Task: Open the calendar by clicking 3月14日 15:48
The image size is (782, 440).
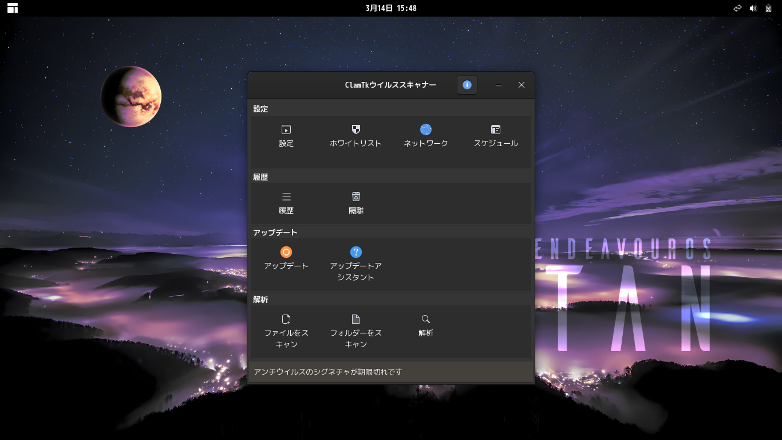Action: pos(391,8)
